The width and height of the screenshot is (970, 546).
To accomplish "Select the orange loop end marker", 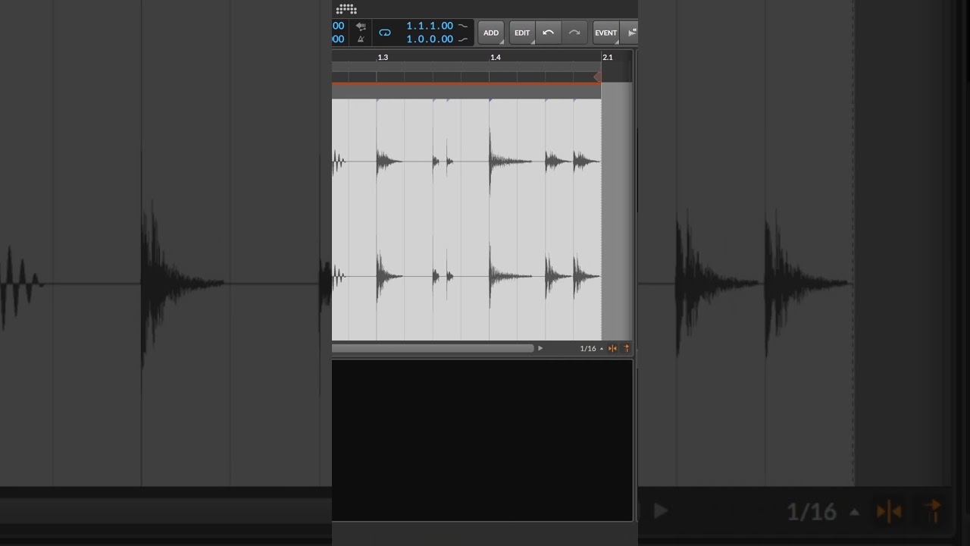I will (597, 77).
